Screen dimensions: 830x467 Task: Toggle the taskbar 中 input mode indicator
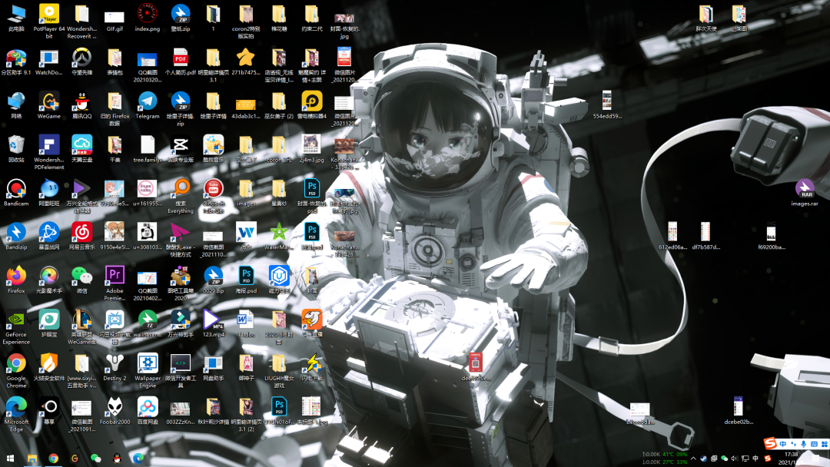tap(755, 458)
